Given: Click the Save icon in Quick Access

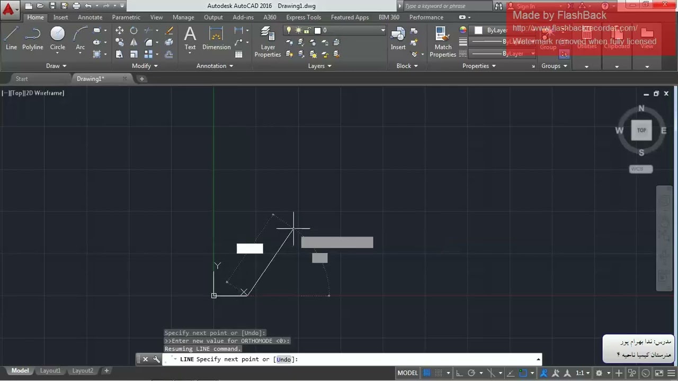Looking at the screenshot, I should pyautogui.click(x=52, y=6).
